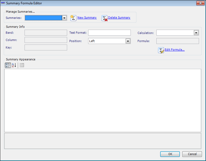Screen dimensions: 206x161
Task: Click the Summary Info group heading
Action: tap(15, 27)
